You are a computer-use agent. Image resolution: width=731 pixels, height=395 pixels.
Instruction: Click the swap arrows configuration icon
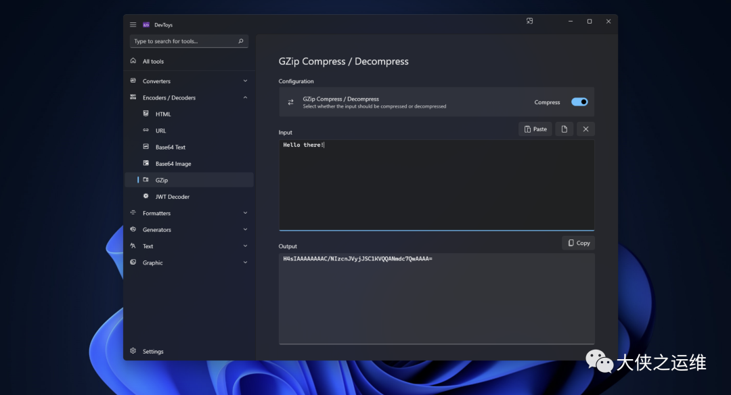(290, 102)
